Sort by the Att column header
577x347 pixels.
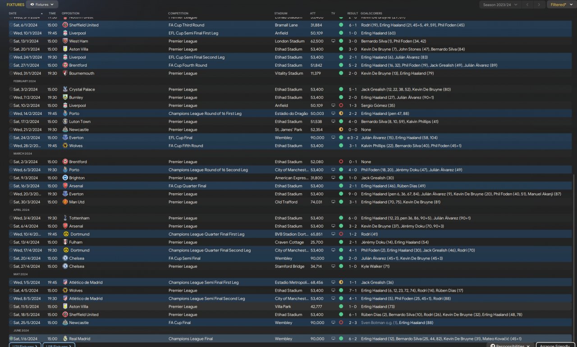[313, 14]
